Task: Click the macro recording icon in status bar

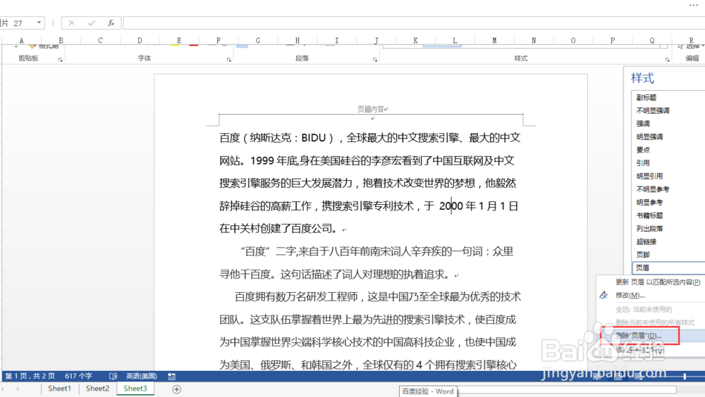Action: [171, 376]
